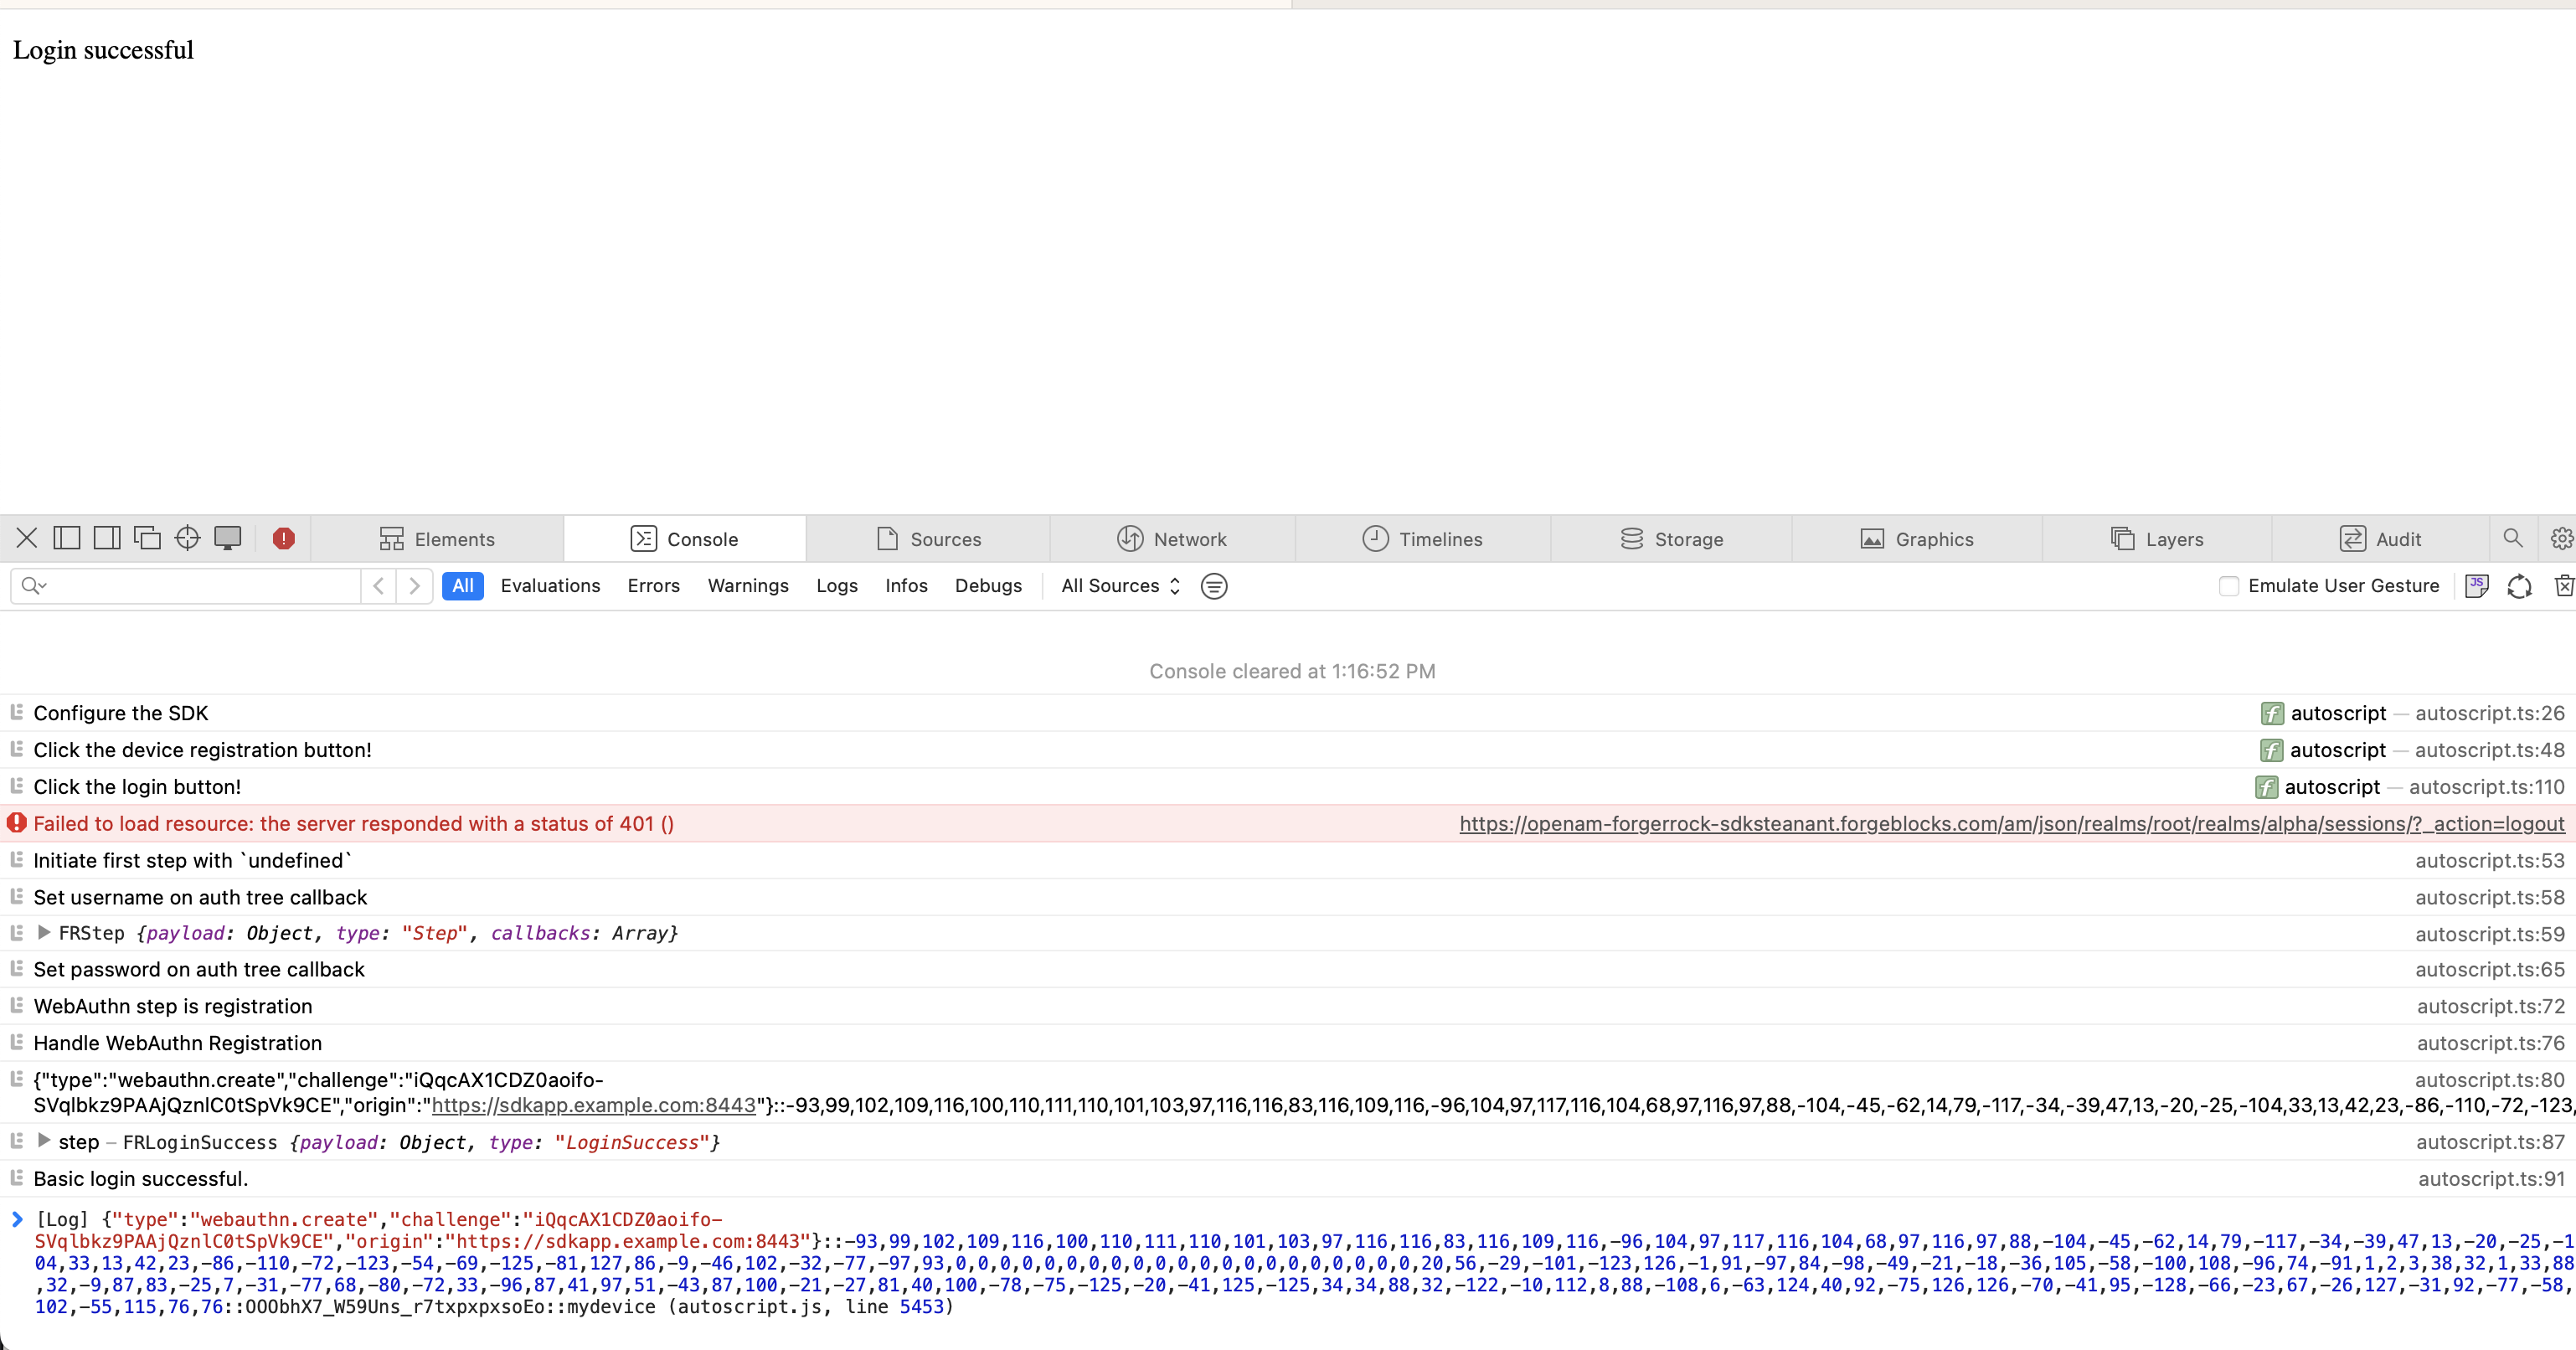
Task: Click the red error count badge
Action: (x=284, y=538)
